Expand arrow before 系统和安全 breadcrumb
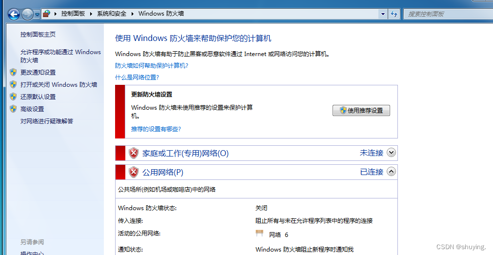 [x=91, y=14]
